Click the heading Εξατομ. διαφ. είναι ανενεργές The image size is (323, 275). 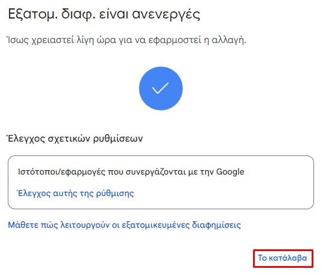104,14
